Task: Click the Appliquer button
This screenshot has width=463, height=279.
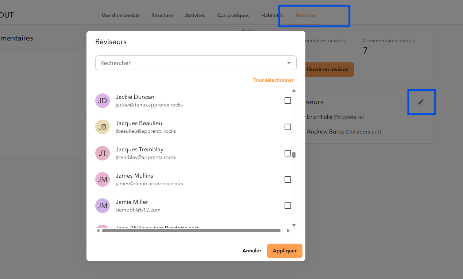Action: 285,251
